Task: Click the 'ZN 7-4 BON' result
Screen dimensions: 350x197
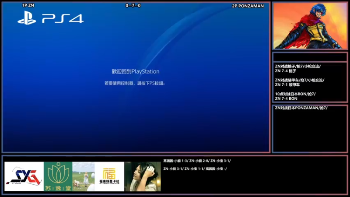Action: 286,99
